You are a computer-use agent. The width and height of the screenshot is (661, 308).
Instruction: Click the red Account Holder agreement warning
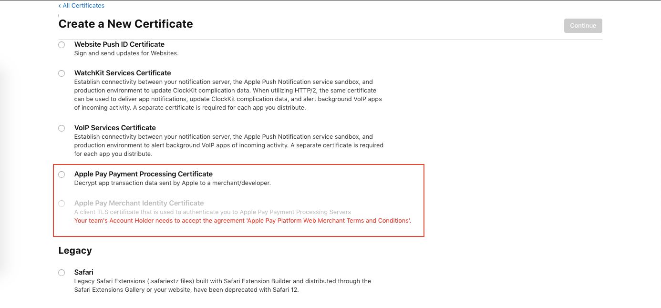coord(243,221)
